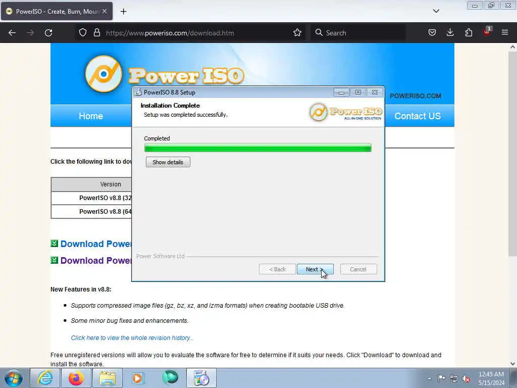Open the Windows Start button

[14, 378]
